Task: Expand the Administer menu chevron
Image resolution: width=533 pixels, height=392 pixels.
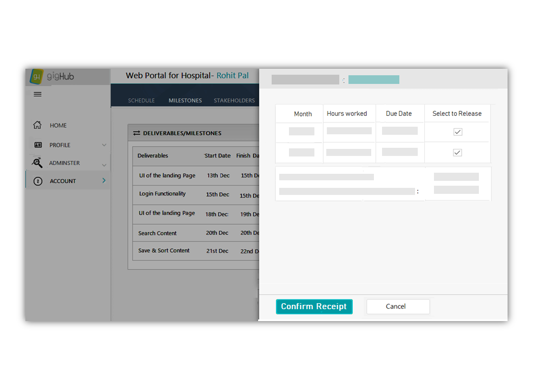Action: pos(104,165)
